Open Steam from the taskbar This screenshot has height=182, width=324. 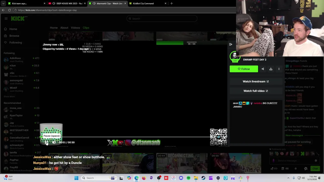tap(203, 178)
